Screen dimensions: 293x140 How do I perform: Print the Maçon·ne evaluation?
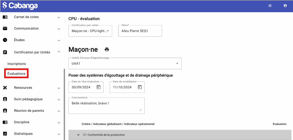click(x=107, y=50)
